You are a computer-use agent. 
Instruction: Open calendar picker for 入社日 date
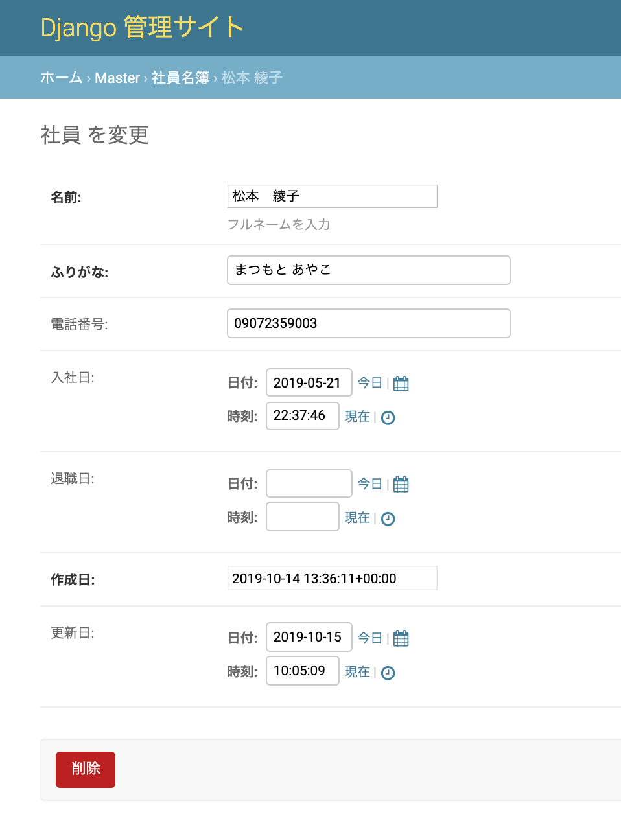[x=401, y=383]
